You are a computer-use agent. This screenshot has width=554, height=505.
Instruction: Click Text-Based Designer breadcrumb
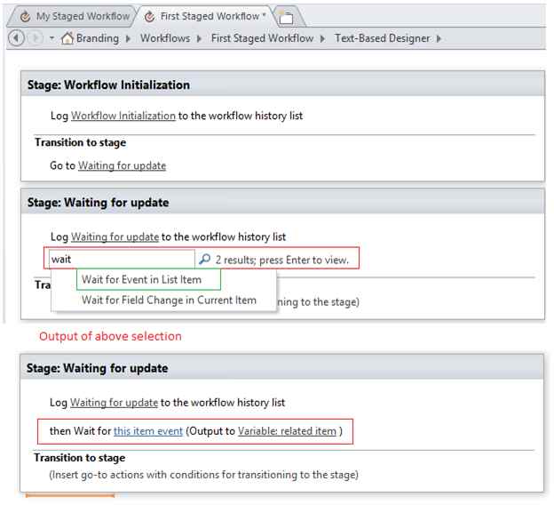(382, 38)
